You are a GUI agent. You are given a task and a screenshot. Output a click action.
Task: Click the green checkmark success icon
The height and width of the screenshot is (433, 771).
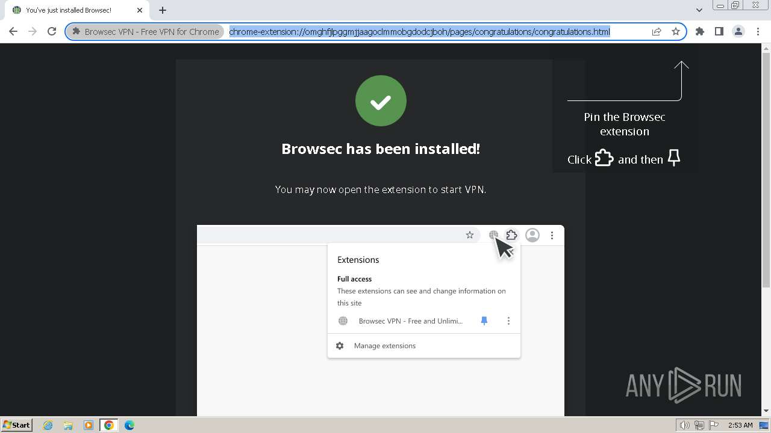click(381, 100)
